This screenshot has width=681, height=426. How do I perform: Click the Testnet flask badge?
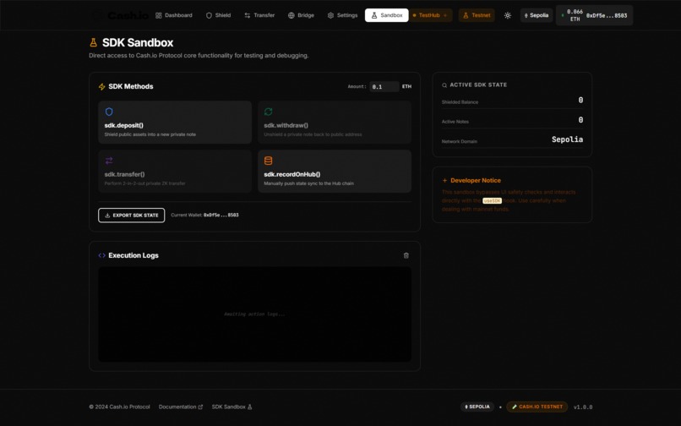click(x=477, y=15)
